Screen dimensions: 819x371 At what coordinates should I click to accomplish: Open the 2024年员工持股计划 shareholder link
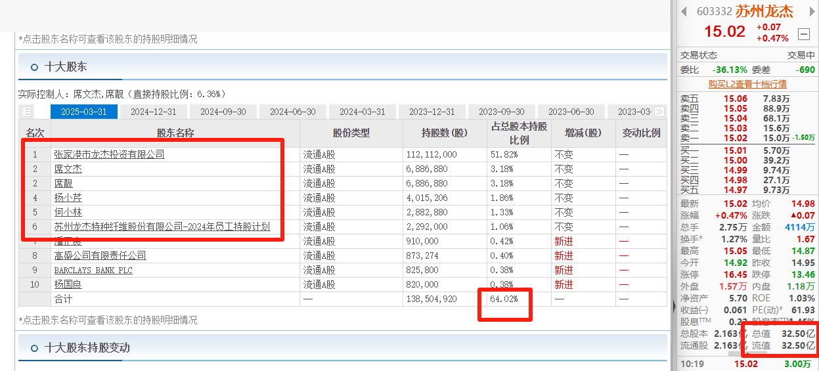point(162,227)
